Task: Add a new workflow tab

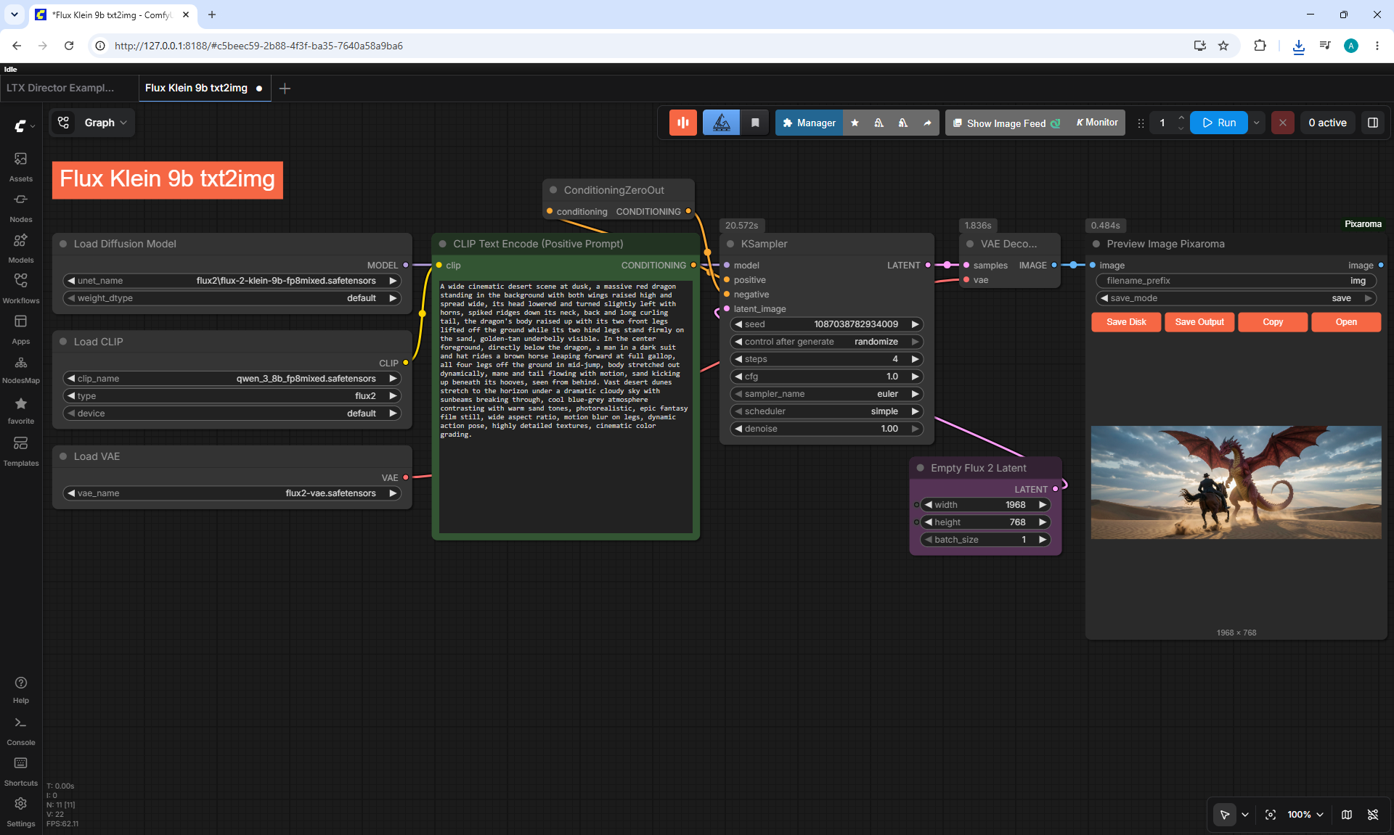Action: tap(285, 89)
